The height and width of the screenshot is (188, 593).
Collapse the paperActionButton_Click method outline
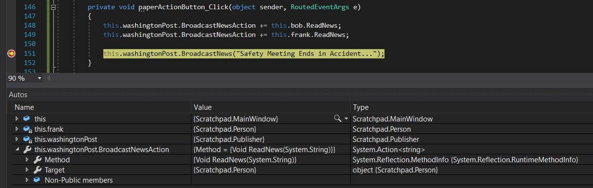[x=53, y=7]
